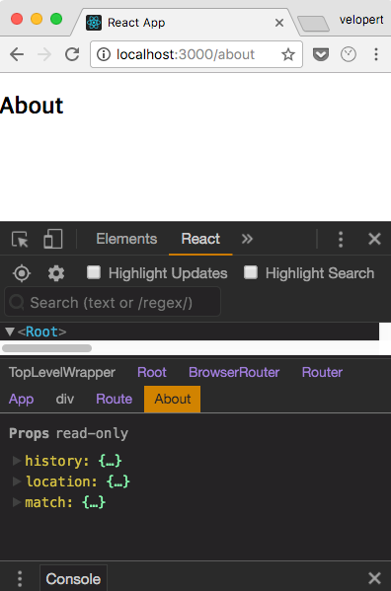Close the Console drawer
The image size is (391, 591).
click(374, 578)
